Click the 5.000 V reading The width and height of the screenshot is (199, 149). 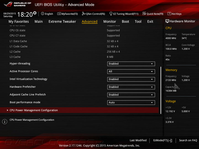coord(186,111)
